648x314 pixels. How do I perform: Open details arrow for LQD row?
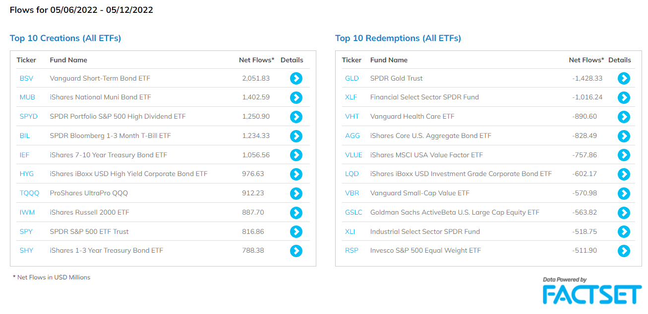[624, 174]
